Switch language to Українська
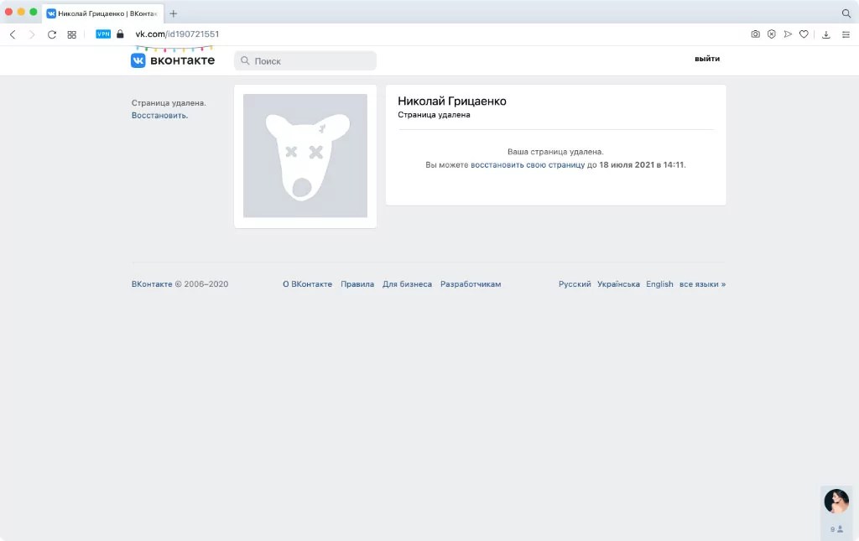This screenshot has width=859, height=541. [x=618, y=284]
